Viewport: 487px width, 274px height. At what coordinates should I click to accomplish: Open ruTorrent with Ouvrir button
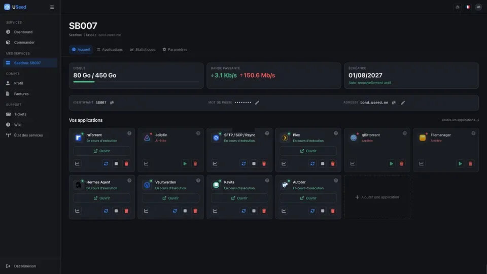[102, 151]
